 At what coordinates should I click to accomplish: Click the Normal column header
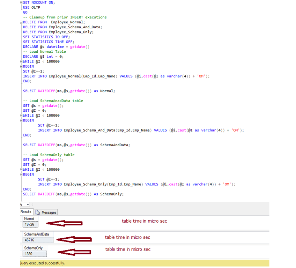[x=29, y=218]
